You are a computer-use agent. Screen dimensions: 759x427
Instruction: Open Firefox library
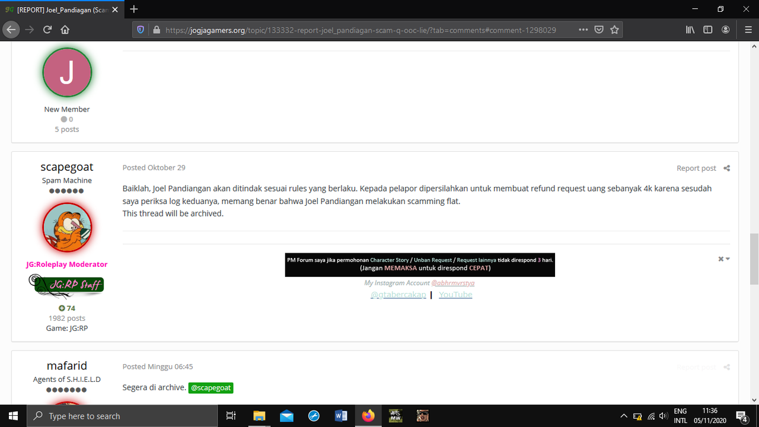(x=690, y=30)
